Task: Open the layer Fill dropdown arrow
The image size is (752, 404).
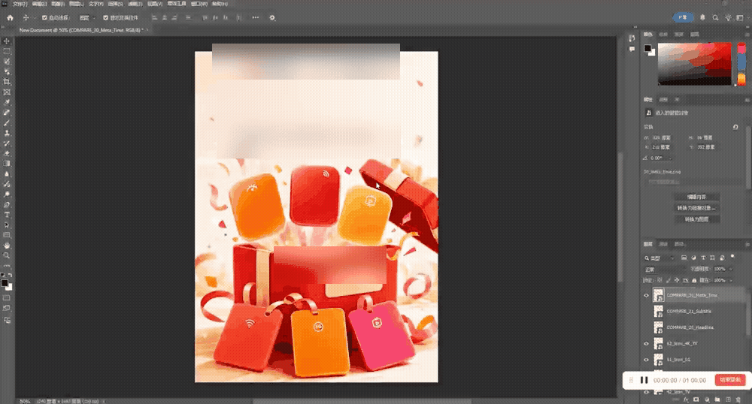Action: (731, 281)
